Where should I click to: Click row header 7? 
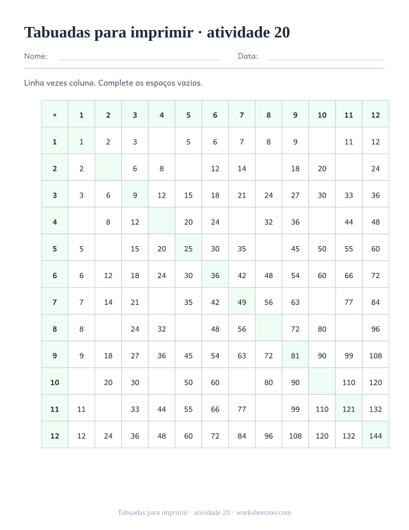(55, 302)
